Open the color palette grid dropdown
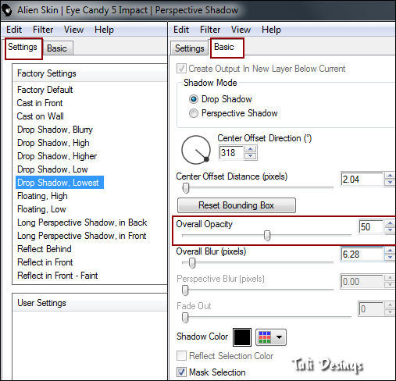This screenshot has width=396, height=381. [271, 337]
